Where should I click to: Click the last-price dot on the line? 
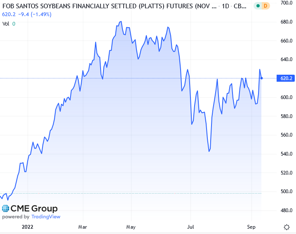[x=262, y=78]
